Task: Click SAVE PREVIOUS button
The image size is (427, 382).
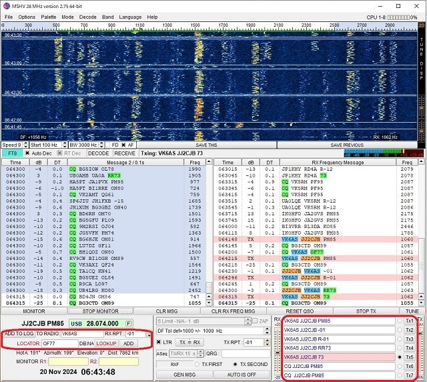Action: [x=347, y=145]
